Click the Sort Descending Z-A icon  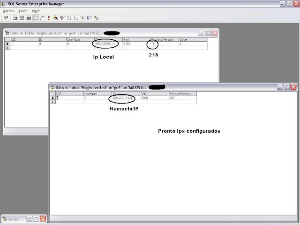76,18
